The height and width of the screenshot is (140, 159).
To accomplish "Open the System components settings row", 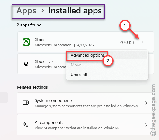I will point(85,103).
